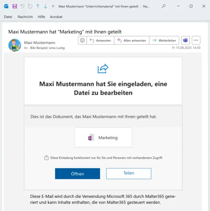Open the Nachricht tab

click(x=25, y=17)
